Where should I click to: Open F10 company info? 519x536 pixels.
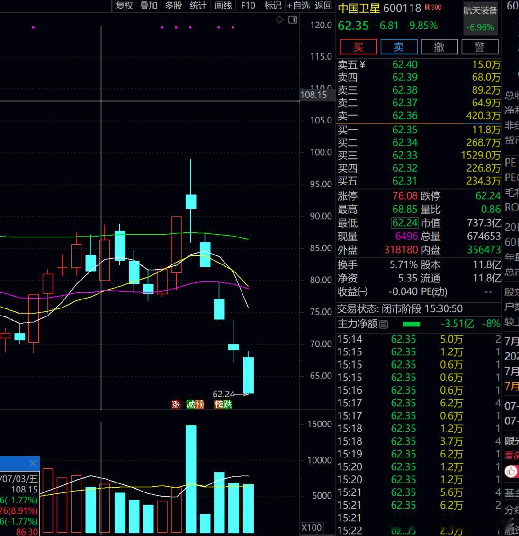pos(248,6)
